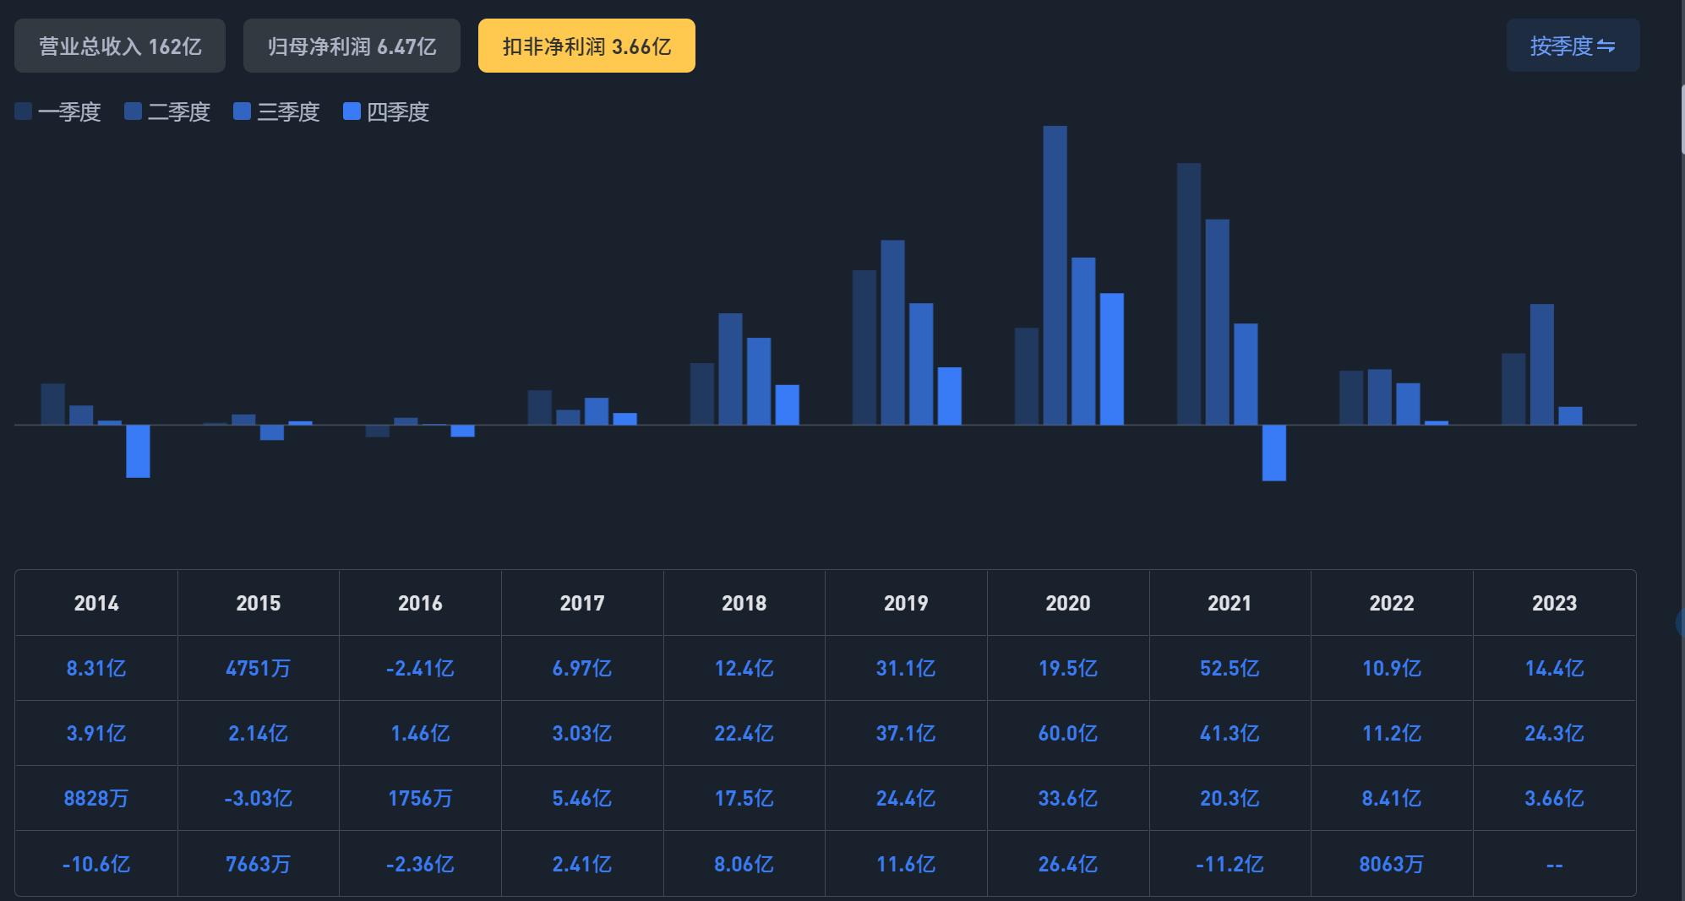Click the 5.46亿 cell

pyautogui.click(x=582, y=798)
